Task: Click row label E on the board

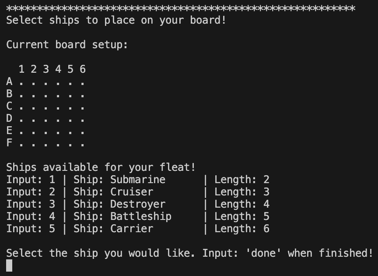Action: (x=9, y=131)
